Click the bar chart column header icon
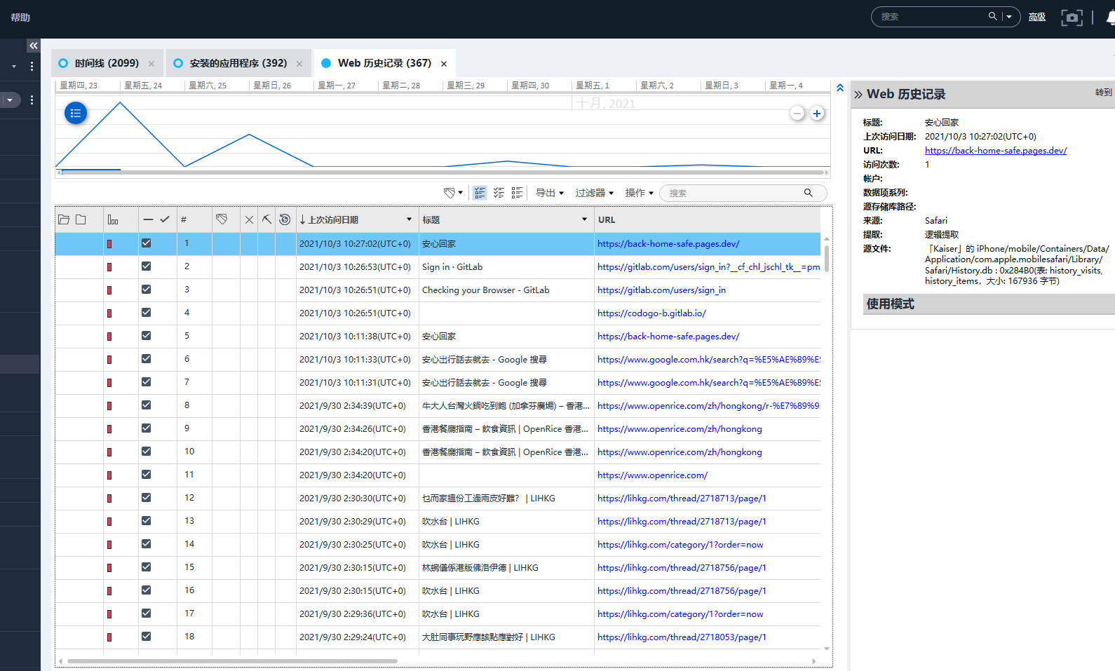1115x671 pixels. click(x=113, y=219)
